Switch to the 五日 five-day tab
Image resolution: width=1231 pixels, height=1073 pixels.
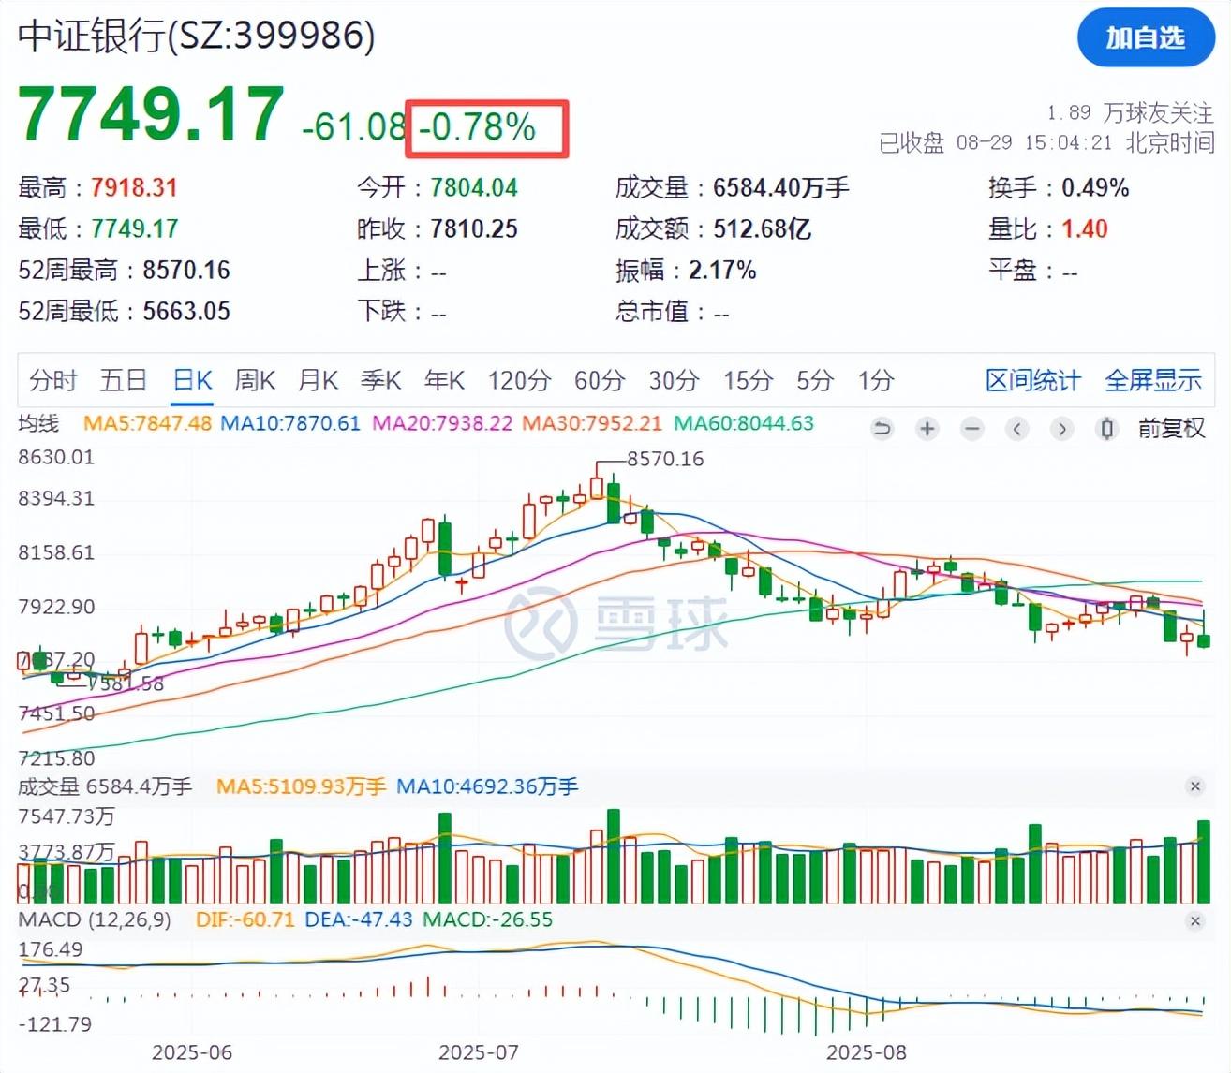coord(122,380)
